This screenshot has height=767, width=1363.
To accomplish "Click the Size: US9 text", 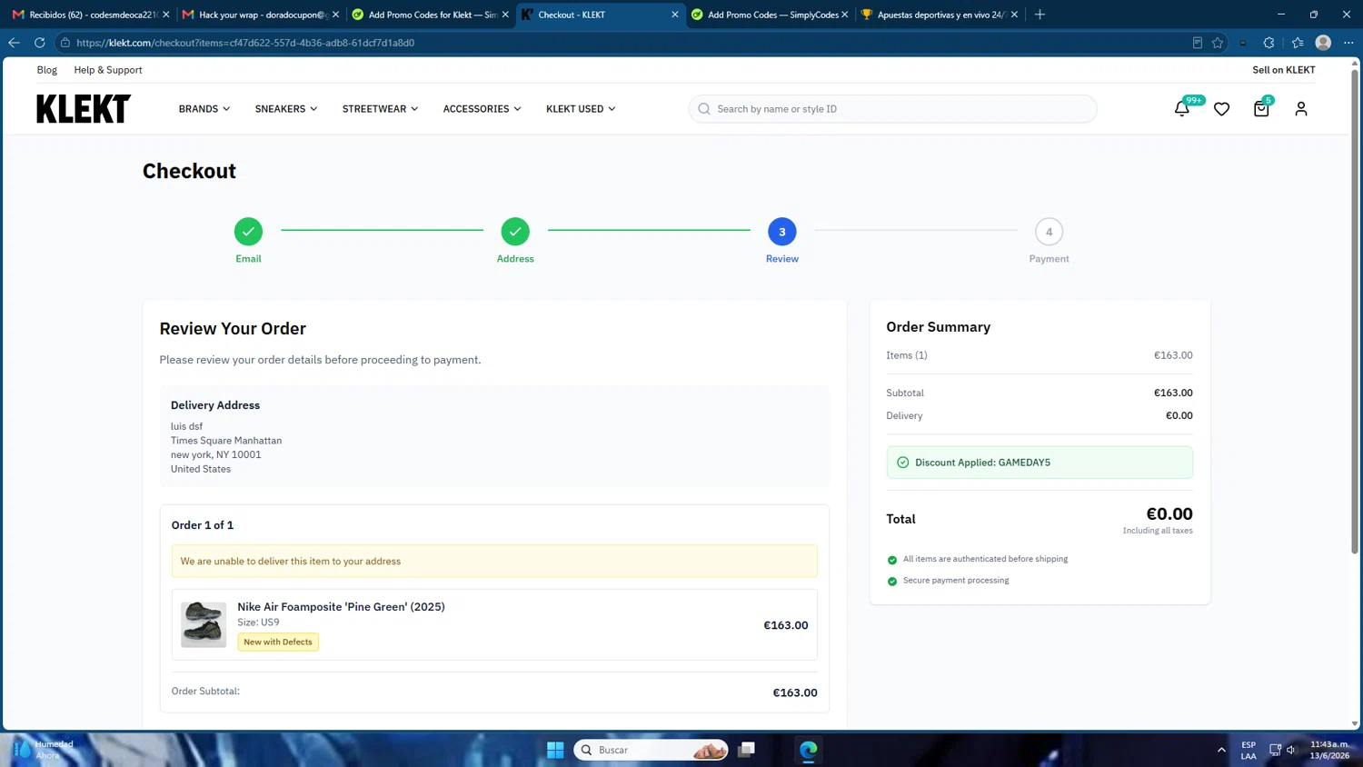I will pos(258,623).
